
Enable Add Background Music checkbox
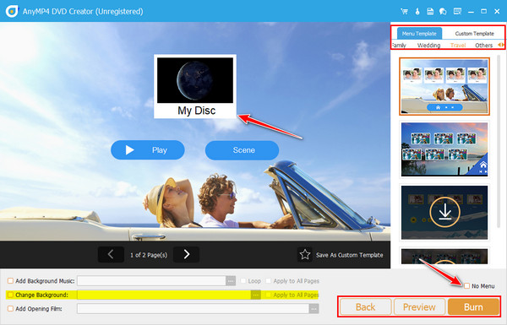tap(10, 281)
